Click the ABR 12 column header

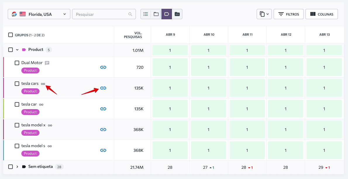coord(286,35)
